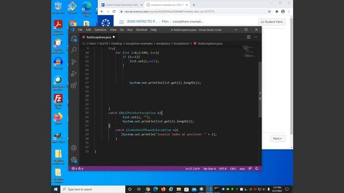Open Task View from the taskbar
344x193 pixels.
[139, 189]
